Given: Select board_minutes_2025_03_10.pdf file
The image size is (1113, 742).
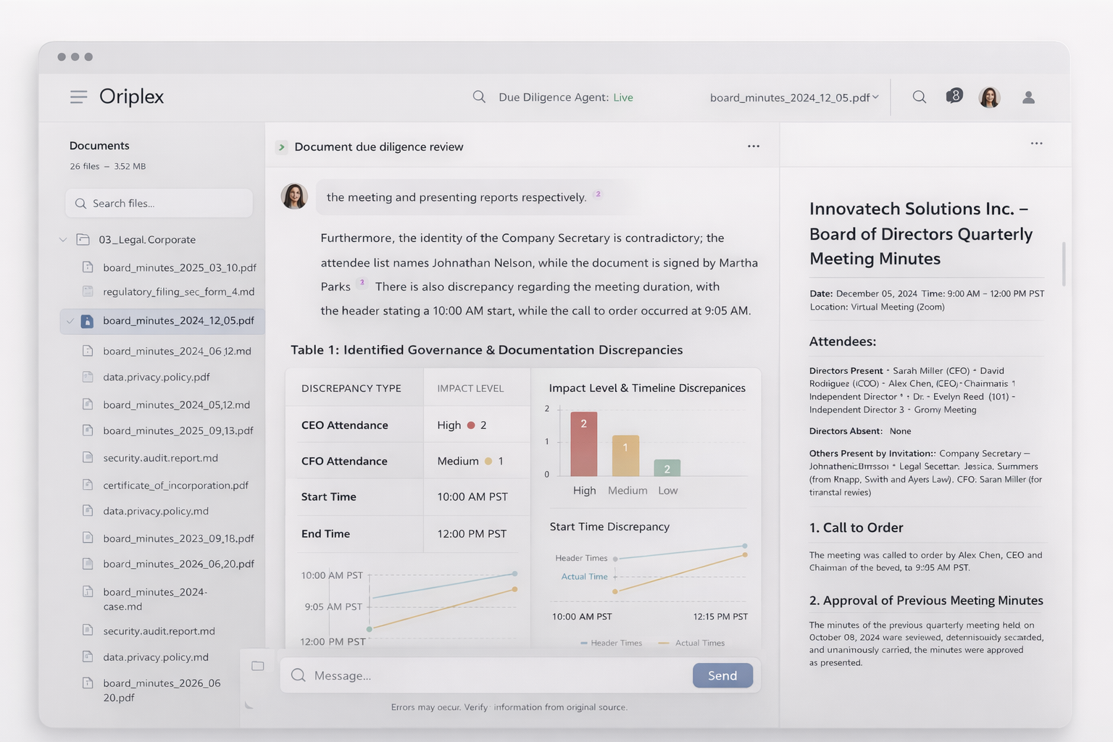Looking at the screenshot, I should pos(179,267).
